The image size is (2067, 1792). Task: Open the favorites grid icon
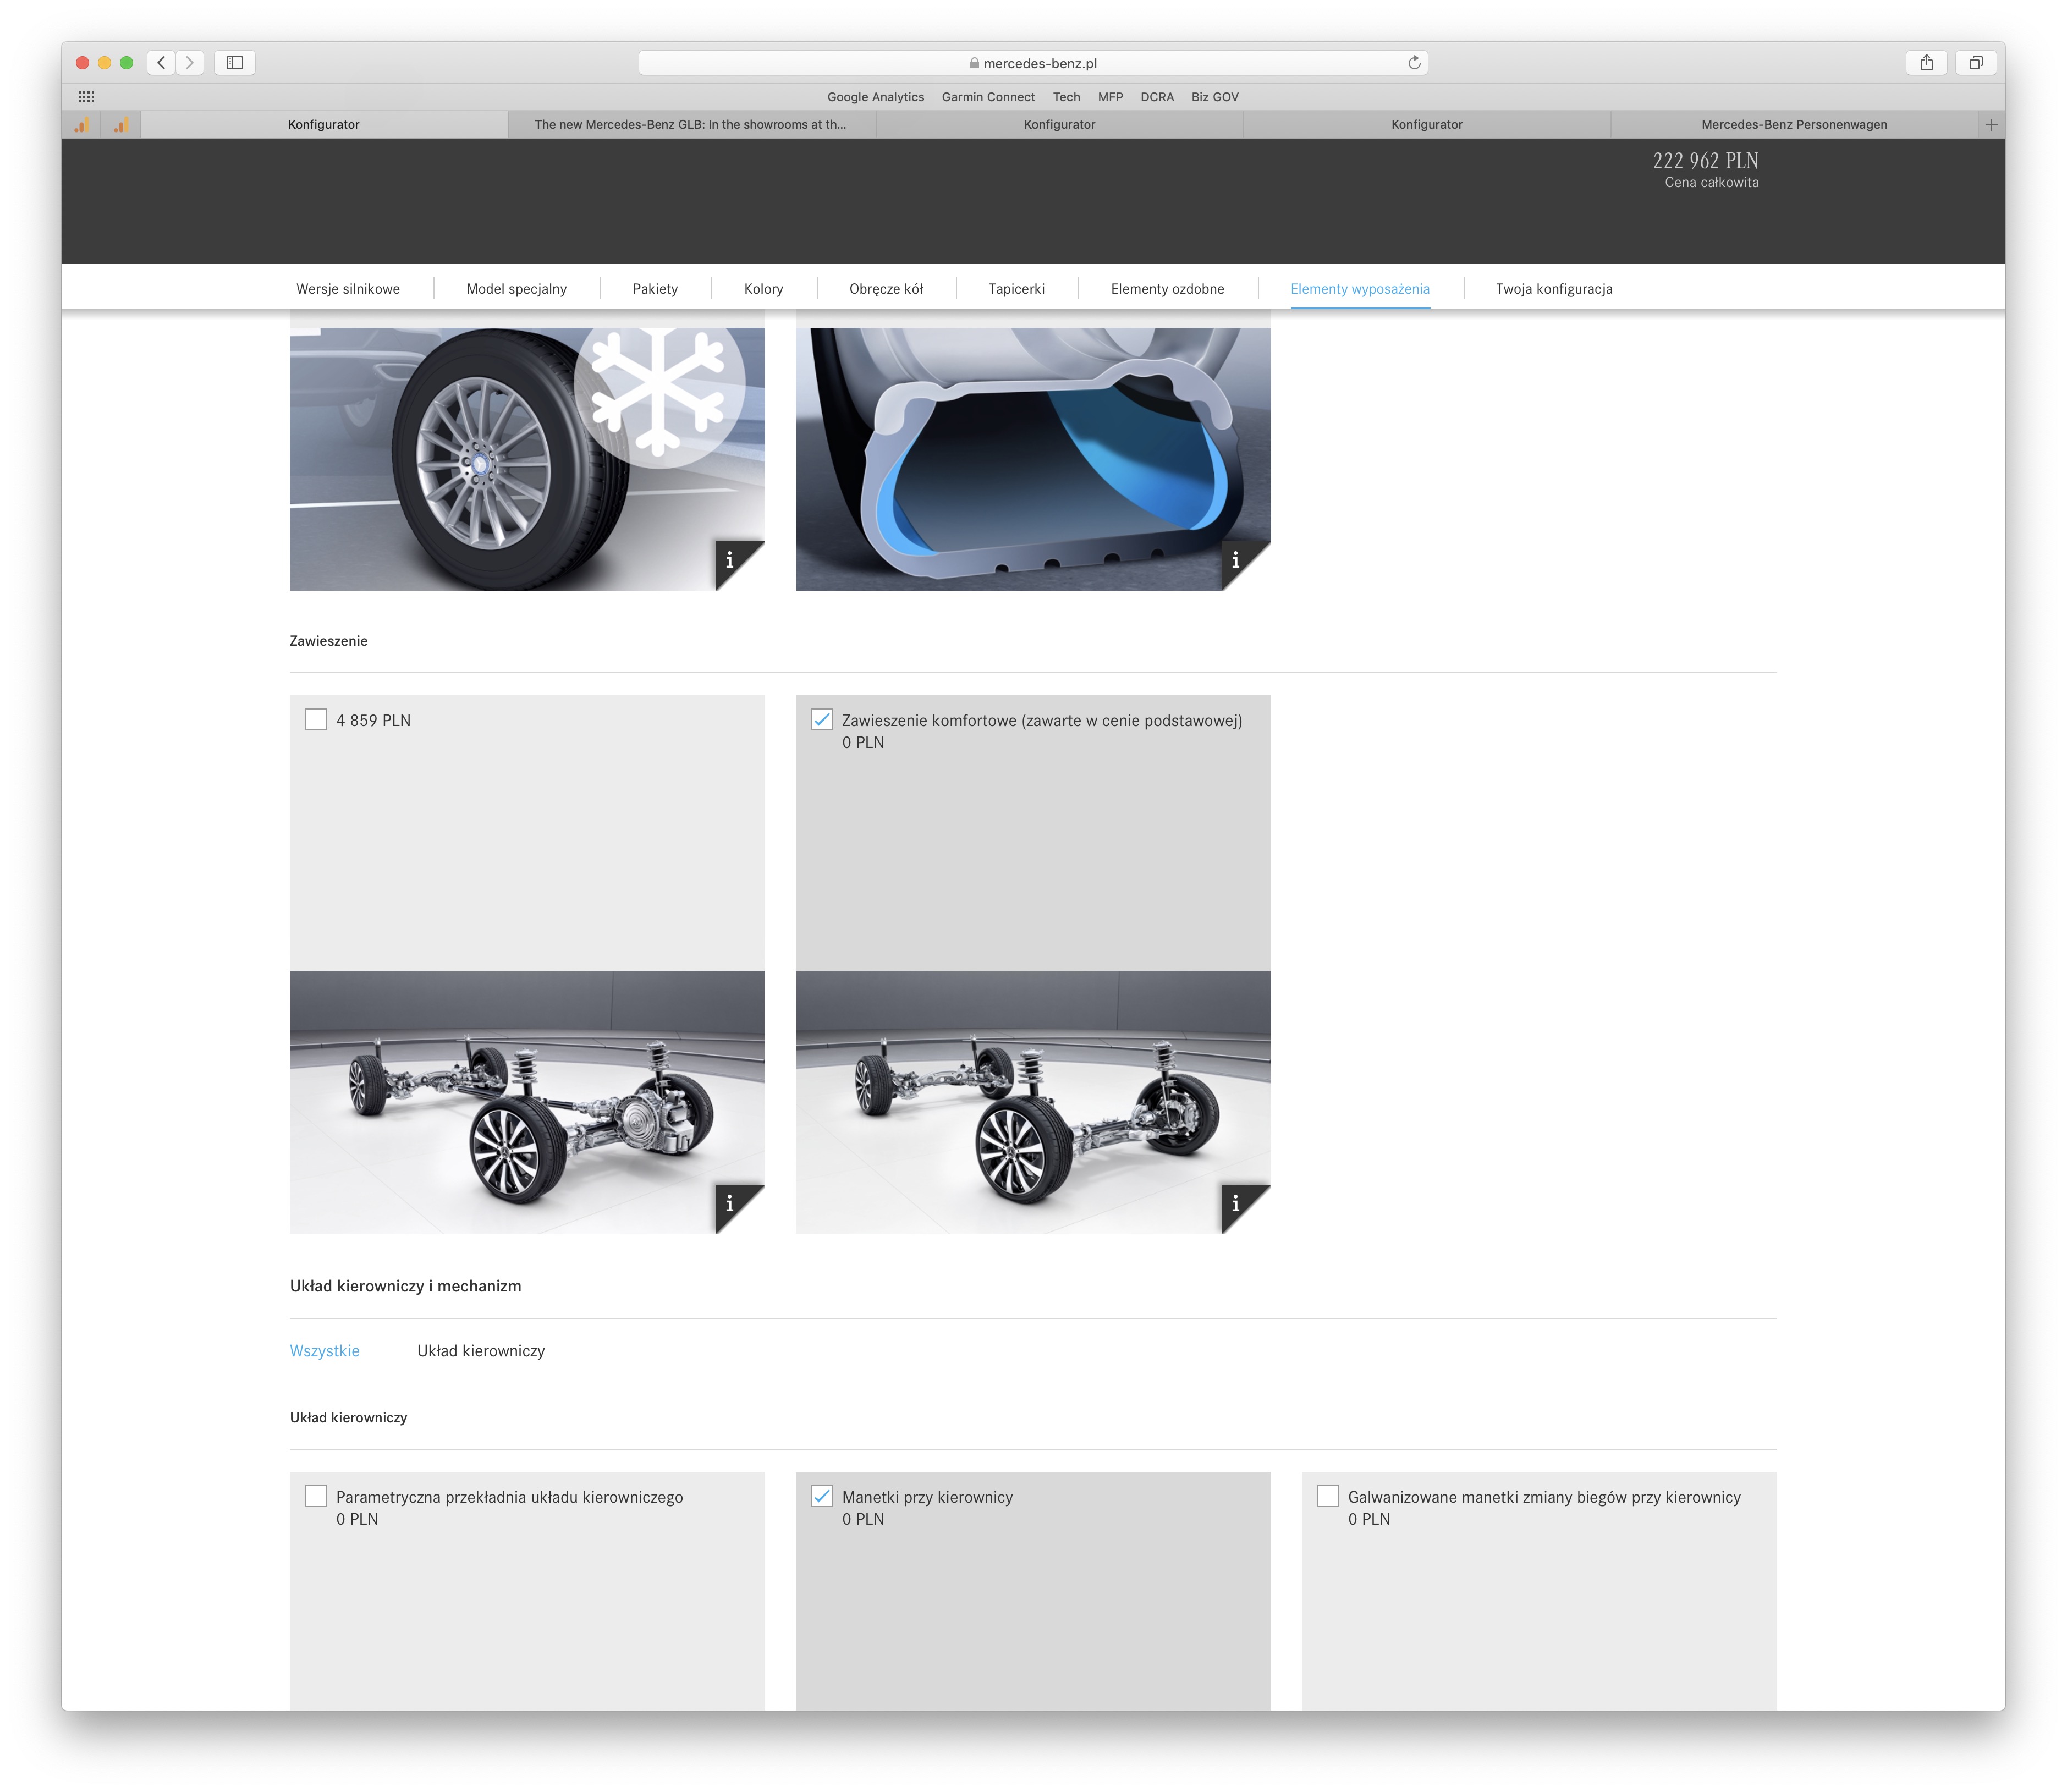87,97
